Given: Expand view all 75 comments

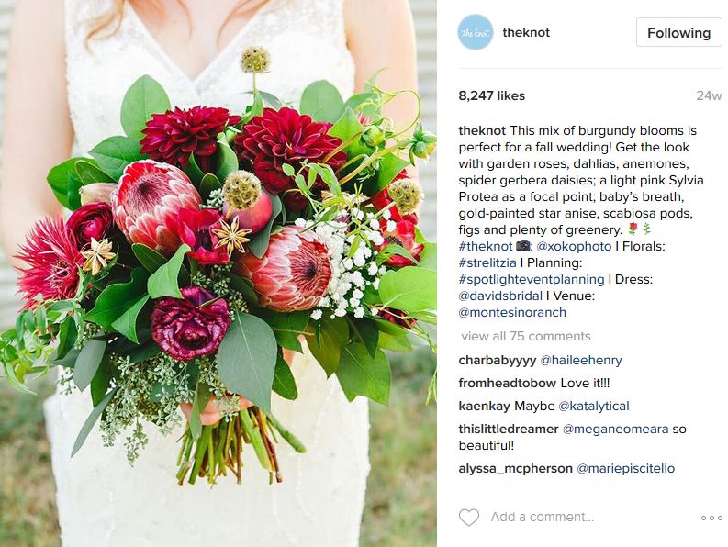Looking at the screenshot, I should (525, 336).
